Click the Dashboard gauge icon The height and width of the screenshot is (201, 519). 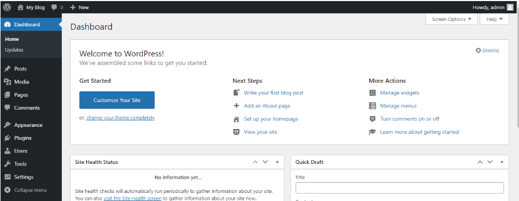[x=8, y=25]
